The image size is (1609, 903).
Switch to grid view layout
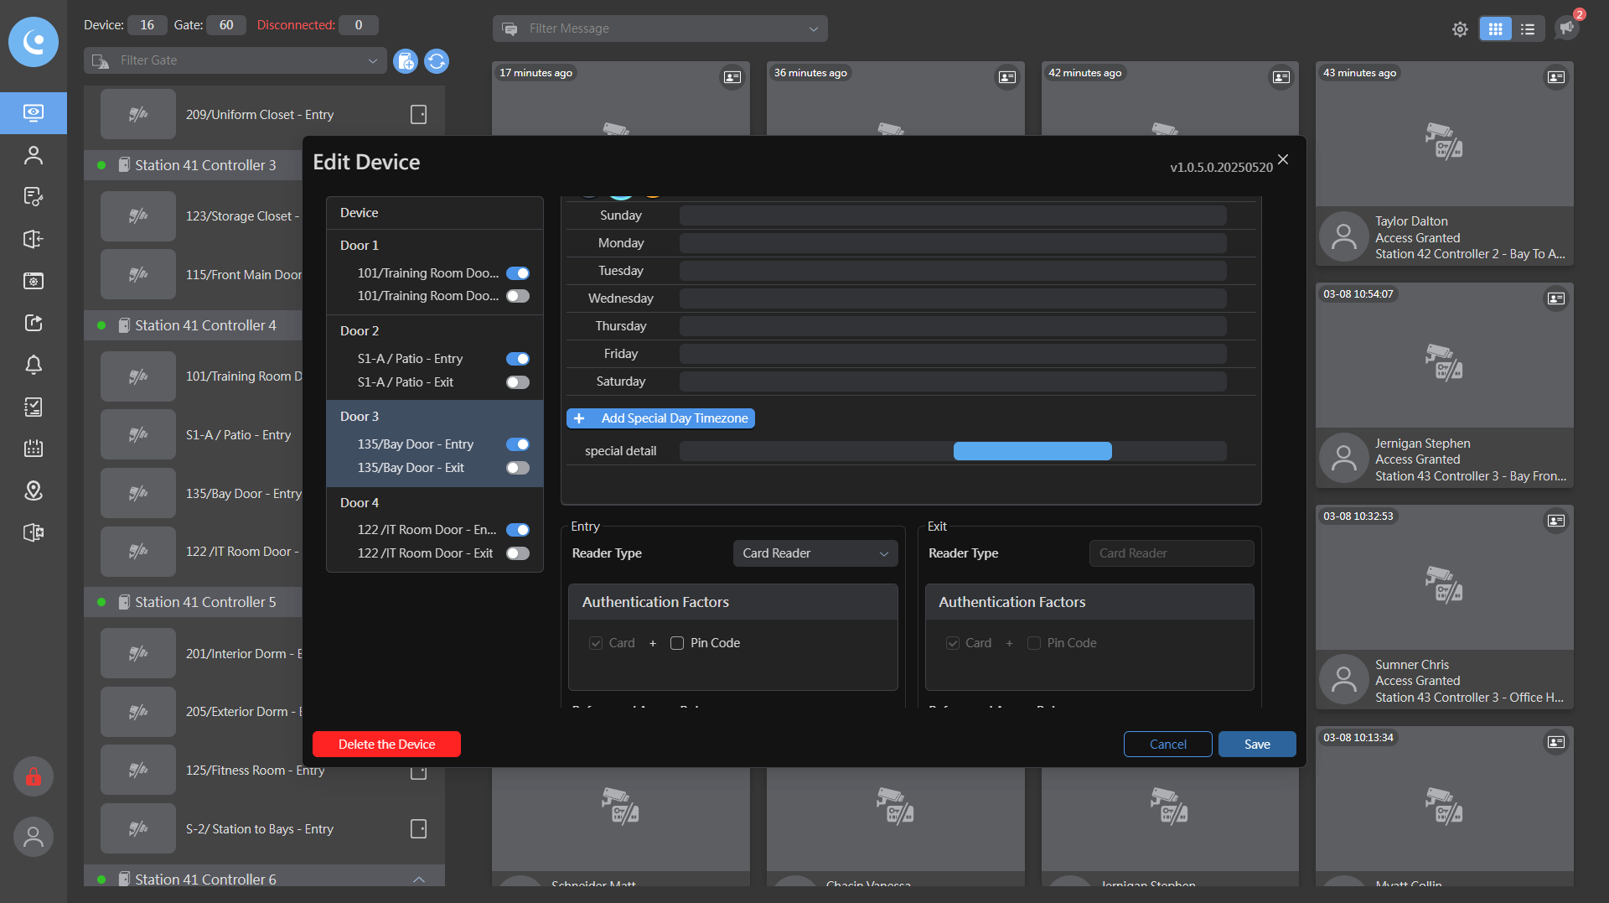(x=1495, y=29)
